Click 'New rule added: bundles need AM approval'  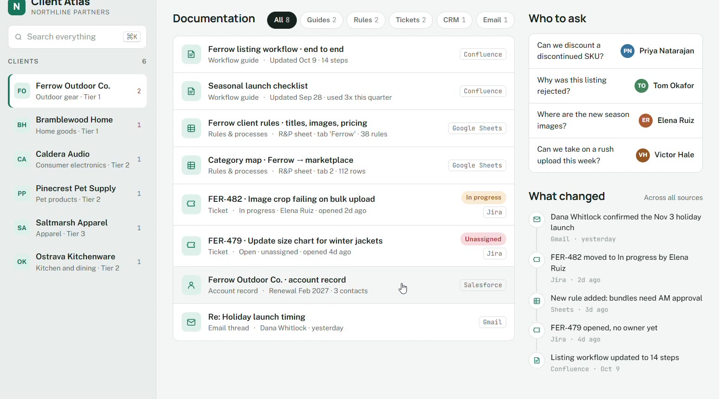pyautogui.click(x=626, y=298)
